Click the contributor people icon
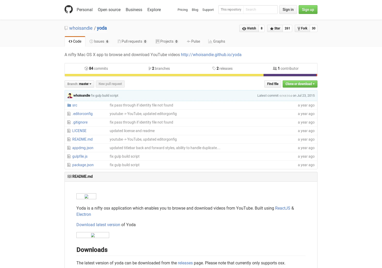 (275, 68)
